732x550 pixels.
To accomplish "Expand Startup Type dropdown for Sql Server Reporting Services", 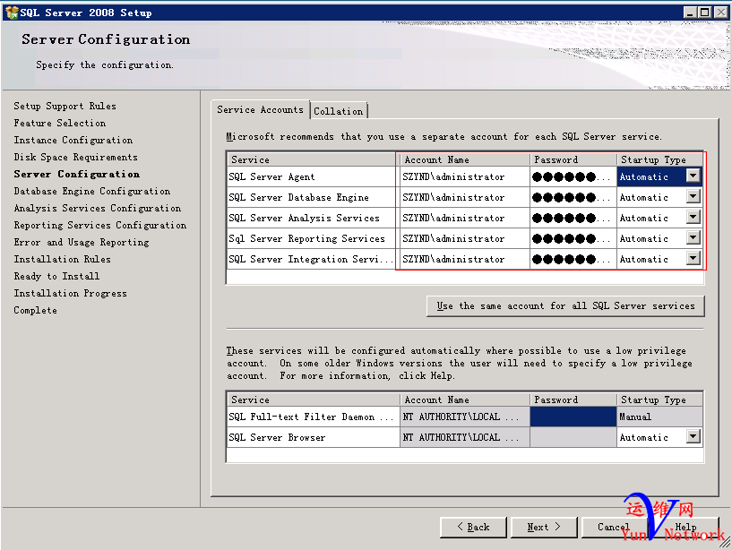I will 693,237.
